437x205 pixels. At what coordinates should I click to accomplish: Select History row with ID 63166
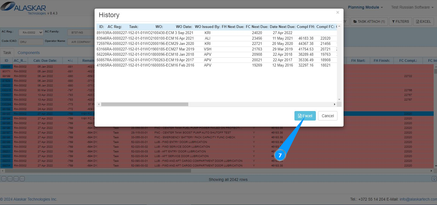point(217,49)
